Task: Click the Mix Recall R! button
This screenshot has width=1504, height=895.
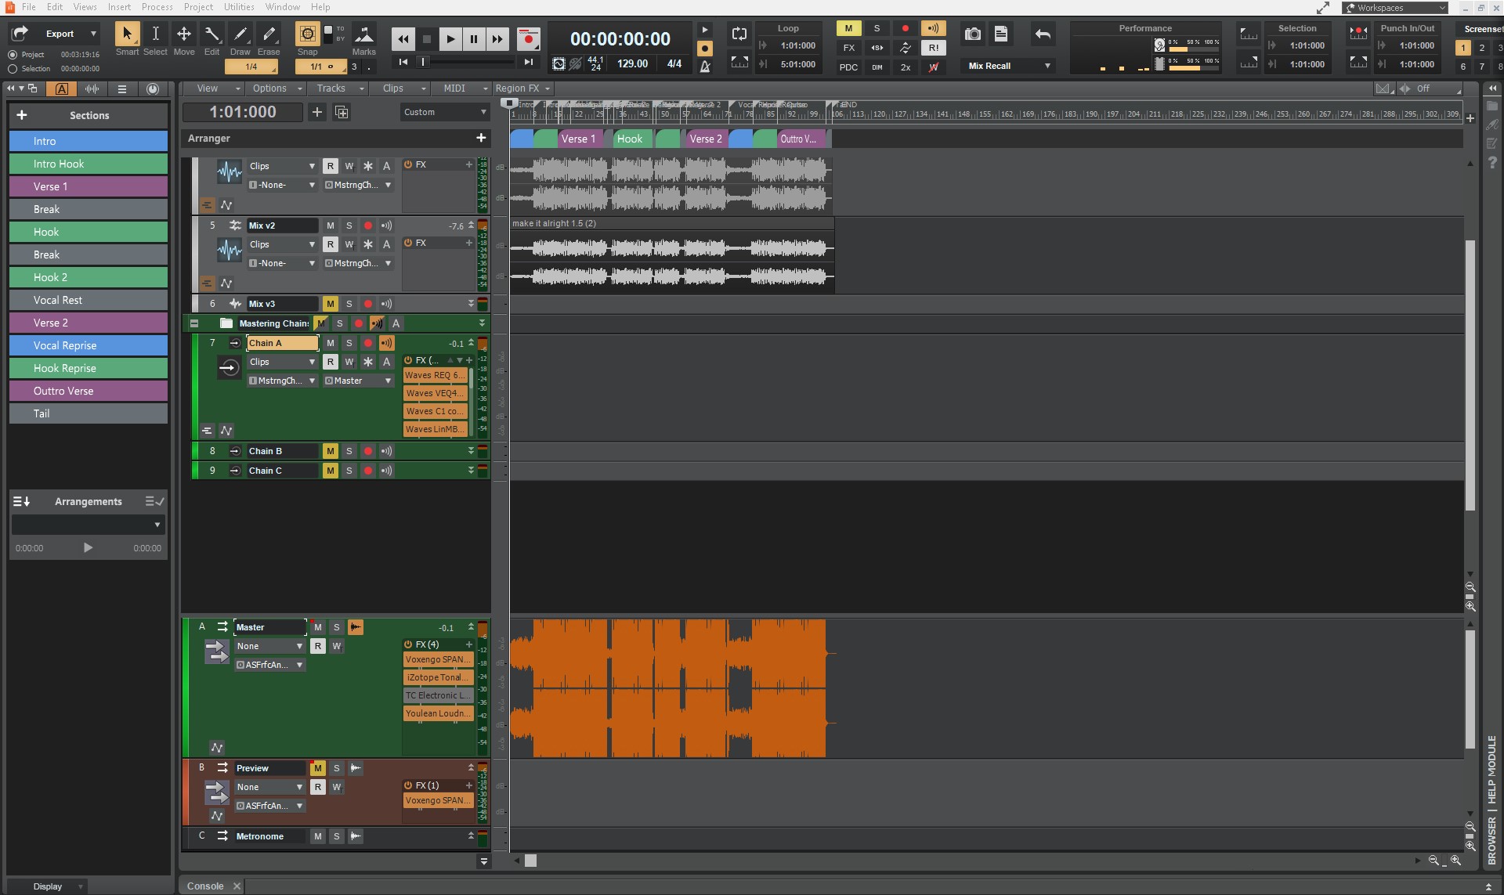Action: [933, 48]
